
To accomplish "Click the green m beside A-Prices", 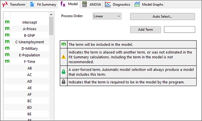I will point(7,29).
